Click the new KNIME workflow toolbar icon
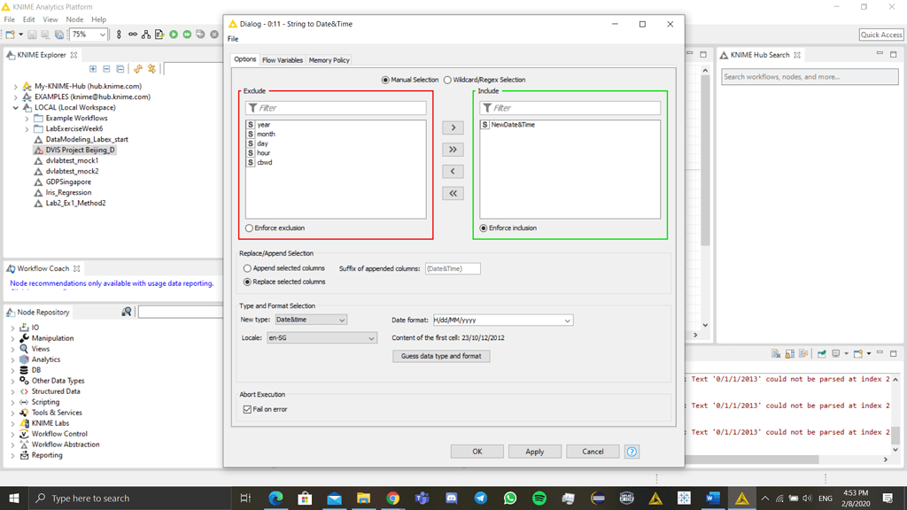 tap(12, 35)
